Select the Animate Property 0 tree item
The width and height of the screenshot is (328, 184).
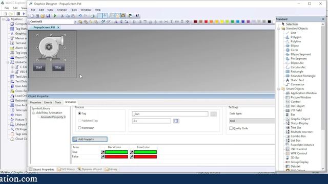53,117
